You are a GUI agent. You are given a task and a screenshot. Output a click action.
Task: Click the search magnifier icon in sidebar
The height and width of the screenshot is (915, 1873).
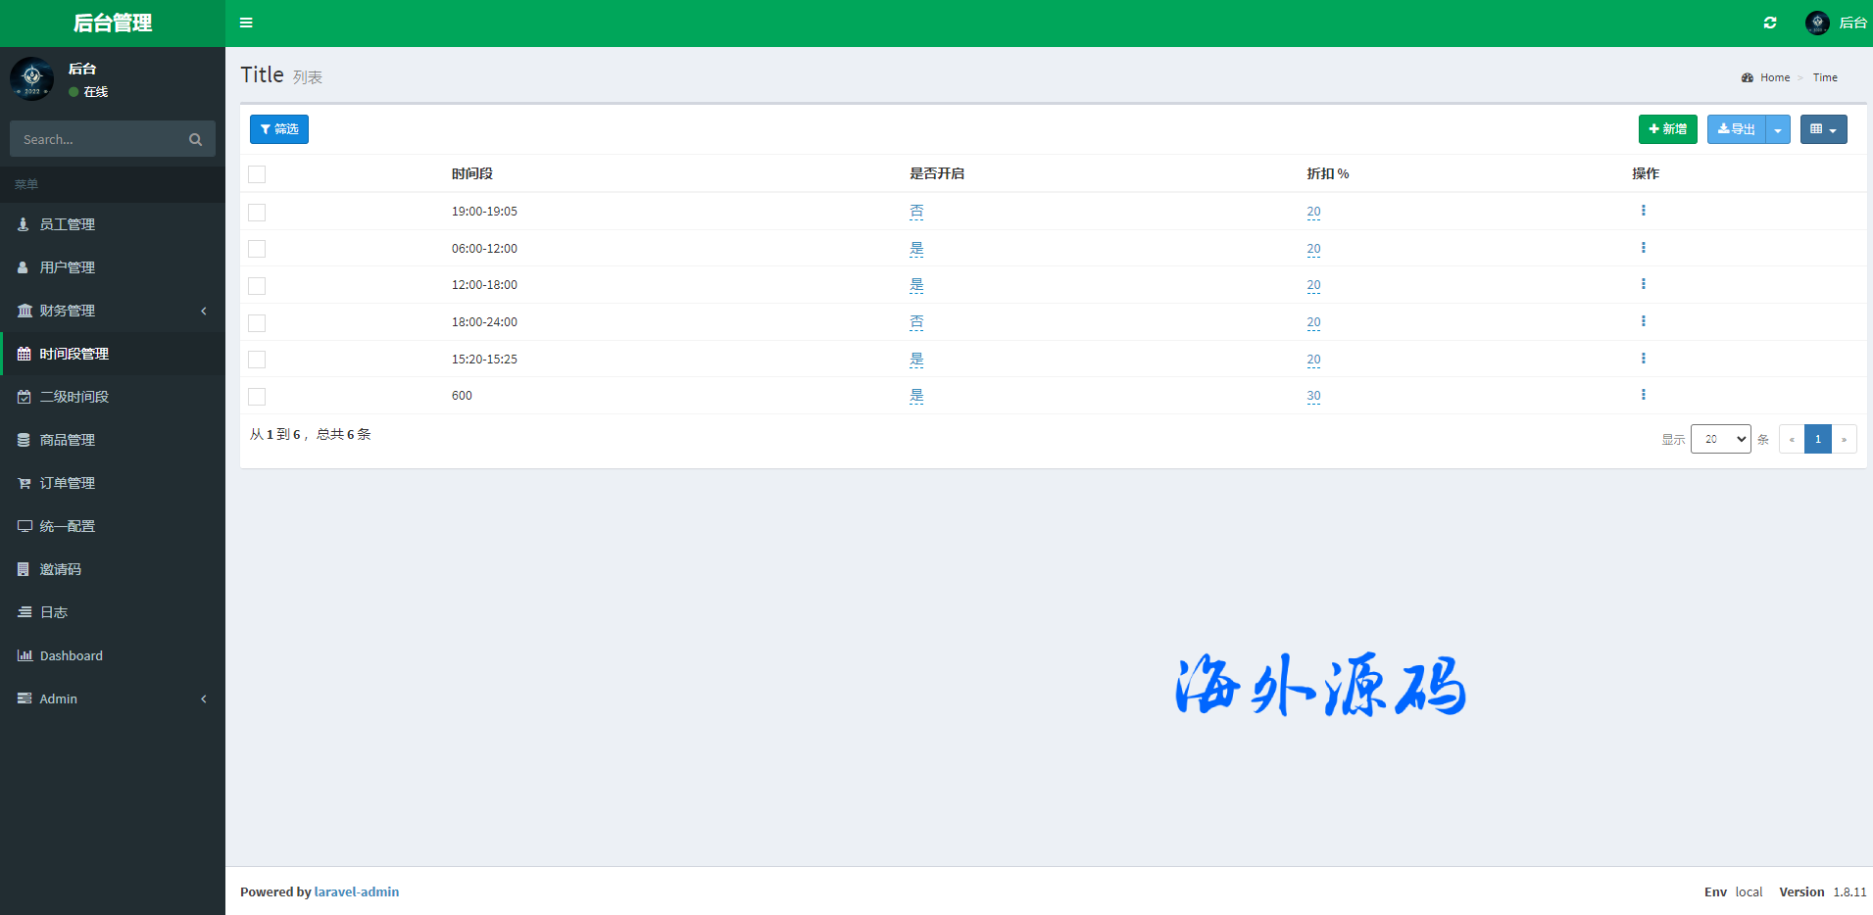195,140
